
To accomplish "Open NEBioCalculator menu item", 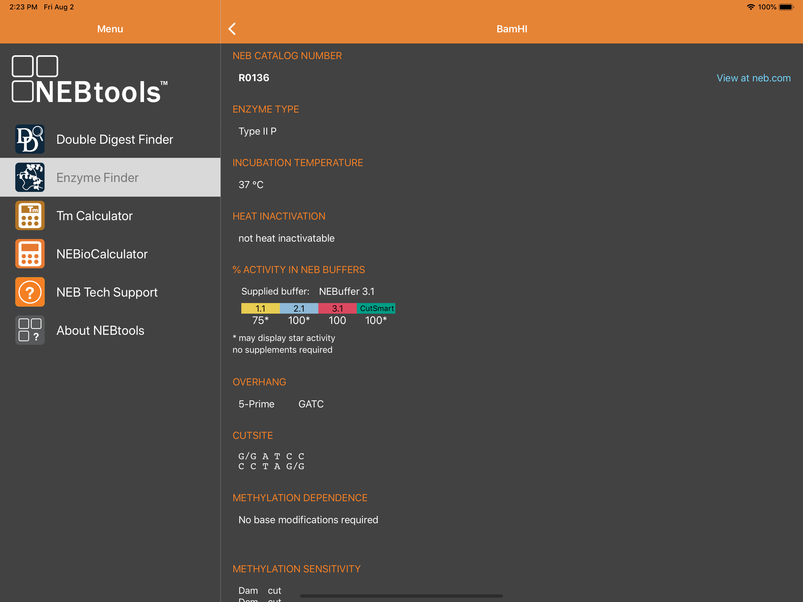I will coord(110,254).
